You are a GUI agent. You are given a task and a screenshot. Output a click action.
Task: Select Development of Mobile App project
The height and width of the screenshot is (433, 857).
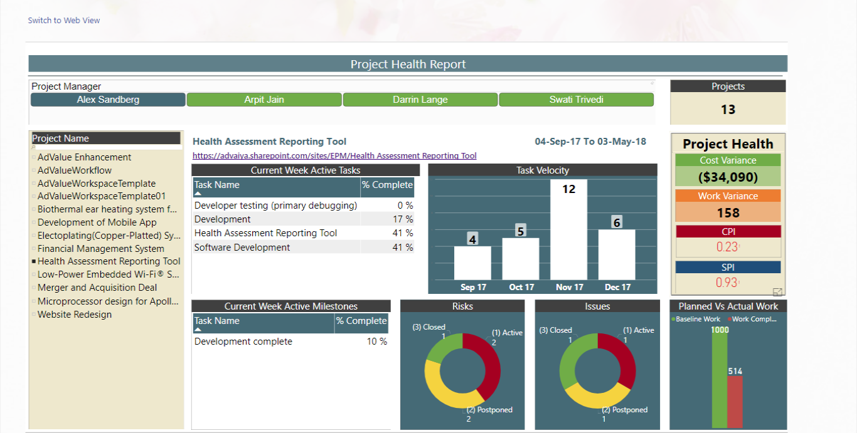(97, 222)
